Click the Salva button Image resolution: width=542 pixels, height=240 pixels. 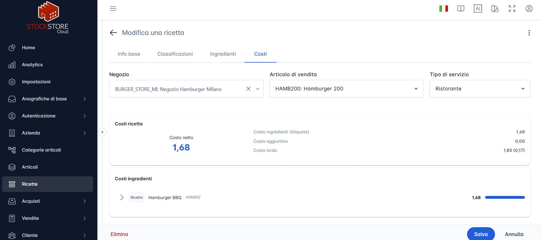coord(481,234)
